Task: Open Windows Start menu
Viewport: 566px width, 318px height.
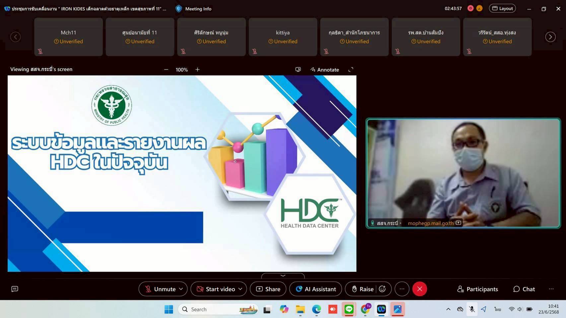Action: 169,309
